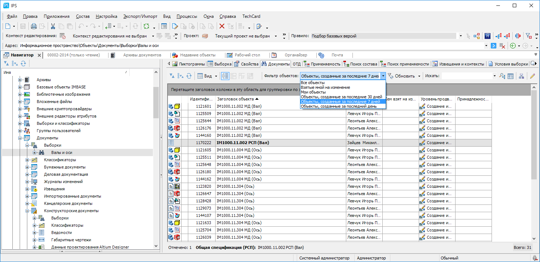Image resolution: width=540 pixels, height=262 pixels.
Task: Click the Print icon in the toolbar
Action: tap(33, 26)
